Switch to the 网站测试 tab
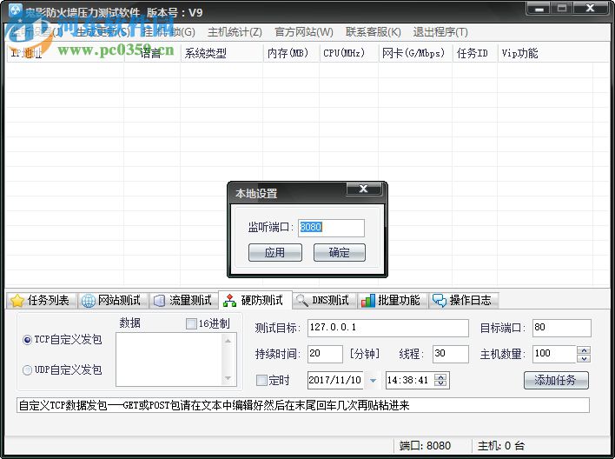Viewport: 615px width, 459px height. tap(112, 301)
